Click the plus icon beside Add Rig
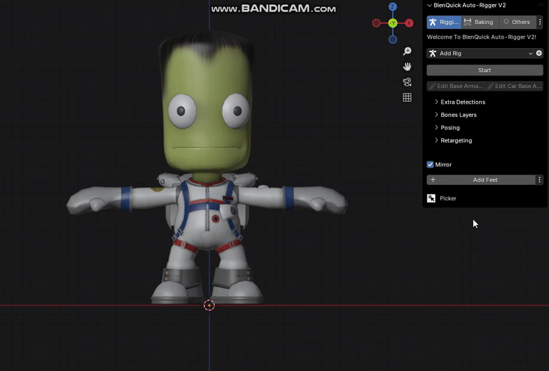 coord(539,54)
